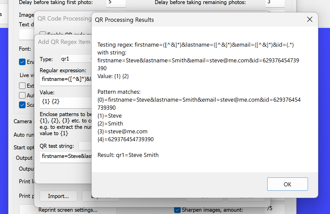Click OK in QR Processing Results
Image resolution: width=330 pixels, height=214 pixels.
click(287, 184)
